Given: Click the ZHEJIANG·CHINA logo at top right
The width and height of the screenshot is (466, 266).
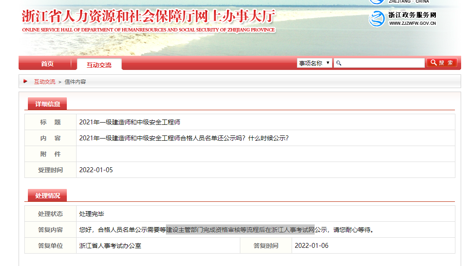Looking at the screenshot, I should [x=377, y=2].
